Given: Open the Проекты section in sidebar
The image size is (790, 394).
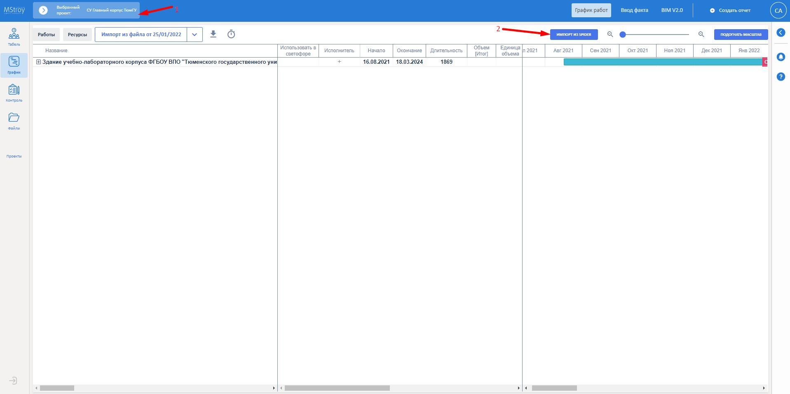Looking at the screenshot, I should coord(14,156).
